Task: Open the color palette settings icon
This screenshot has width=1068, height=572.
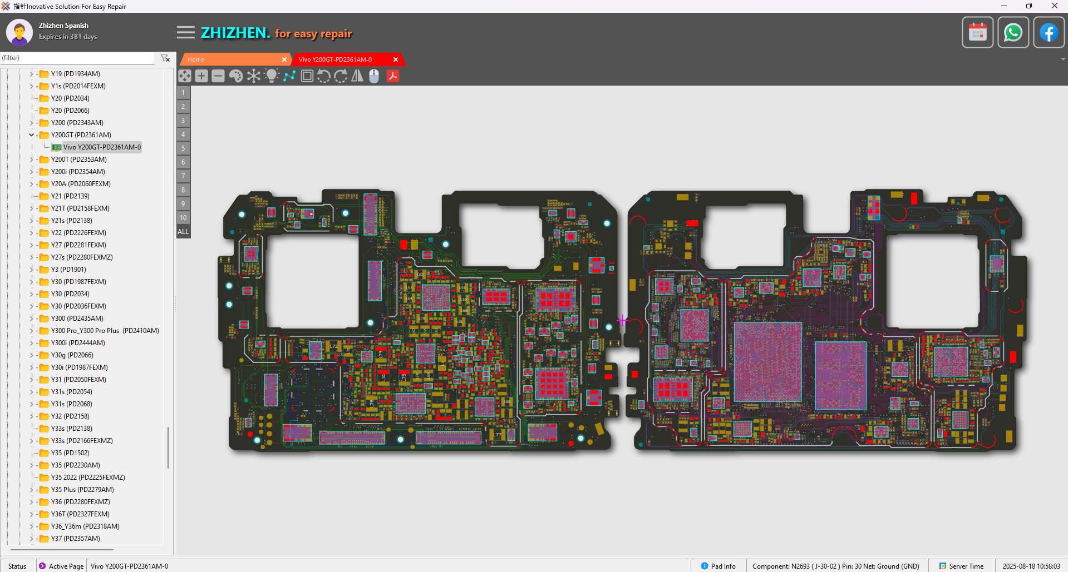Action: point(236,76)
